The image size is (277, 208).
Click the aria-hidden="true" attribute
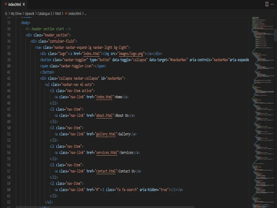pyautogui.click(x=154, y=190)
